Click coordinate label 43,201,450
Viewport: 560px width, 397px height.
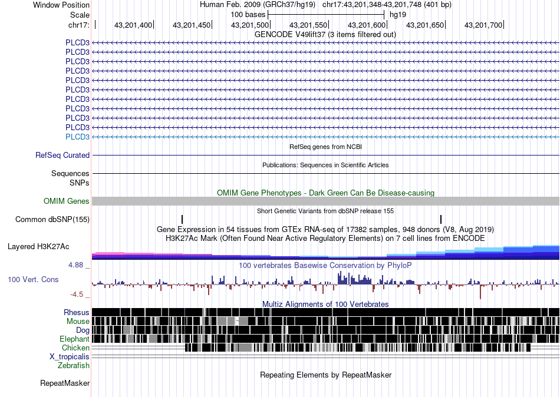pos(192,25)
